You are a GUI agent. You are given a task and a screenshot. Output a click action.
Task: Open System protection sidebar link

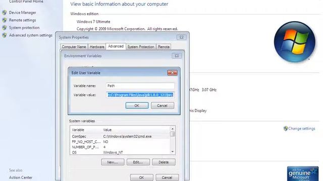pyautogui.click(x=24, y=28)
